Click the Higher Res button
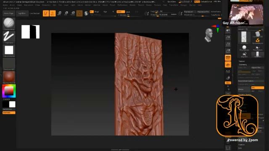Viewport: 269px width, 151px height. click(x=257, y=68)
